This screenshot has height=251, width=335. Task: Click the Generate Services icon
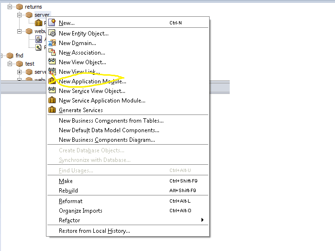coord(52,110)
